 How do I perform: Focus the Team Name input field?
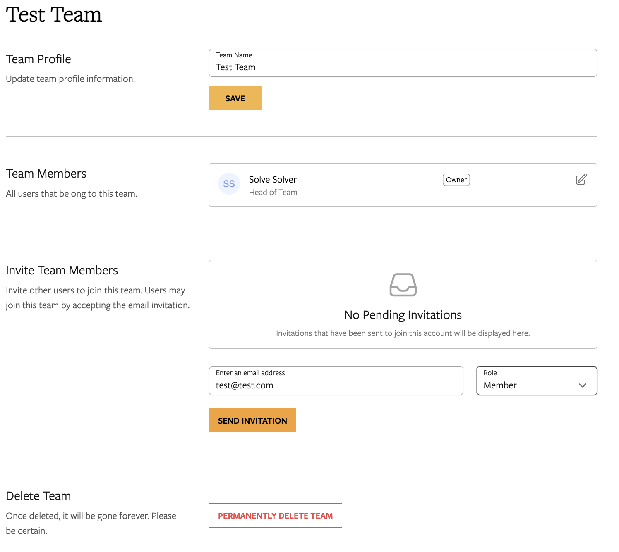pyautogui.click(x=402, y=67)
